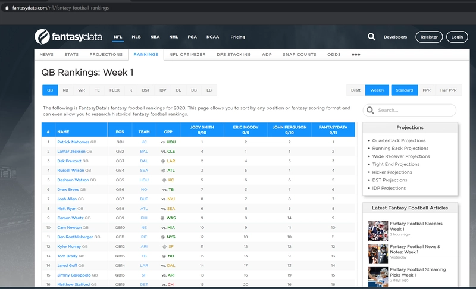Select the LB position filter
This screenshot has height=289, width=476.
click(x=209, y=90)
